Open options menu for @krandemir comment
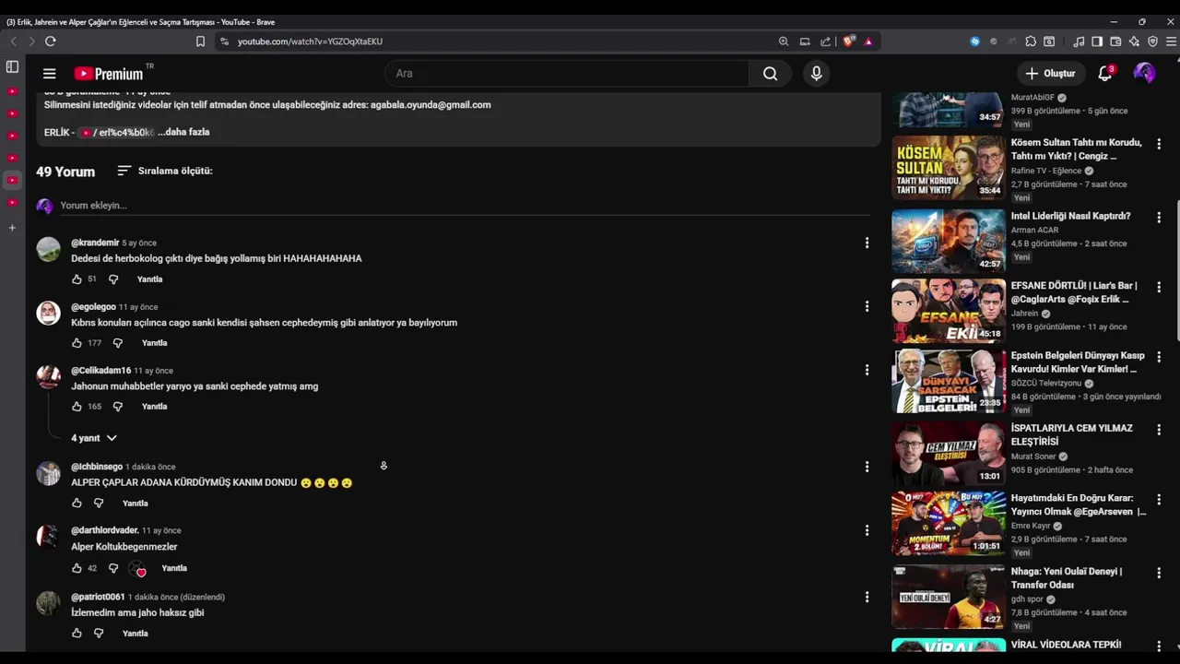 tap(867, 243)
